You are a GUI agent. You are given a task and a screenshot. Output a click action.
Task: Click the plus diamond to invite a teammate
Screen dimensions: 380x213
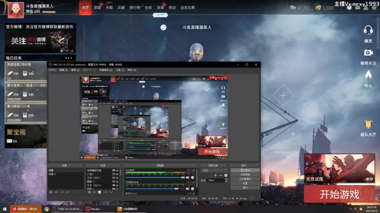[283, 96]
